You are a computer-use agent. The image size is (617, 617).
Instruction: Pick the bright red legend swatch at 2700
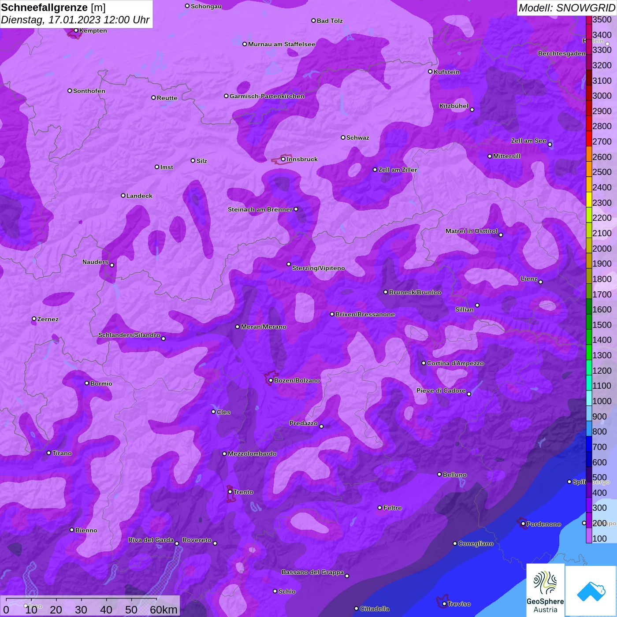pos(589,138)
